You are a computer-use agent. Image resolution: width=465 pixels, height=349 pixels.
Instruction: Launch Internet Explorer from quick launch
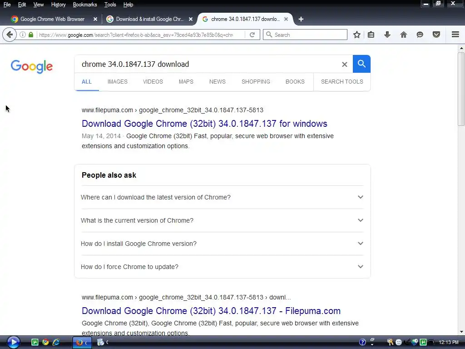pos(56,342)
